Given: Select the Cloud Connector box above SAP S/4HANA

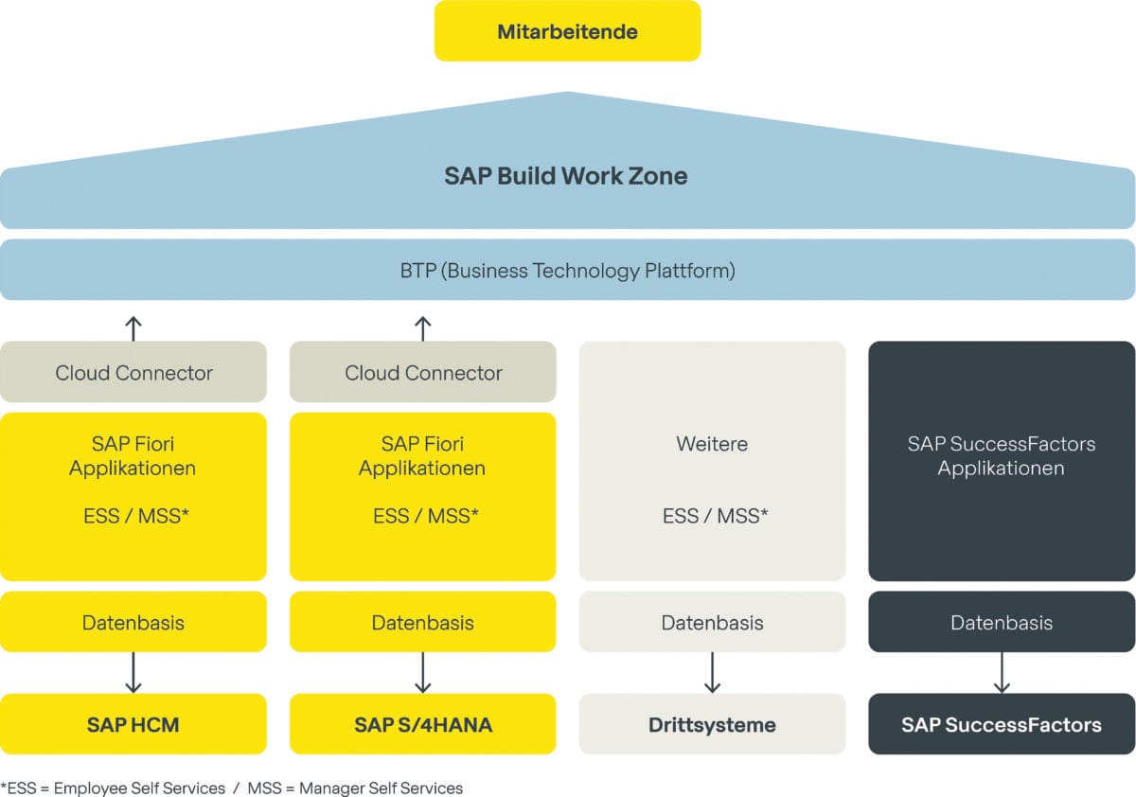Looking at the screenshot, I should point(423,372).
